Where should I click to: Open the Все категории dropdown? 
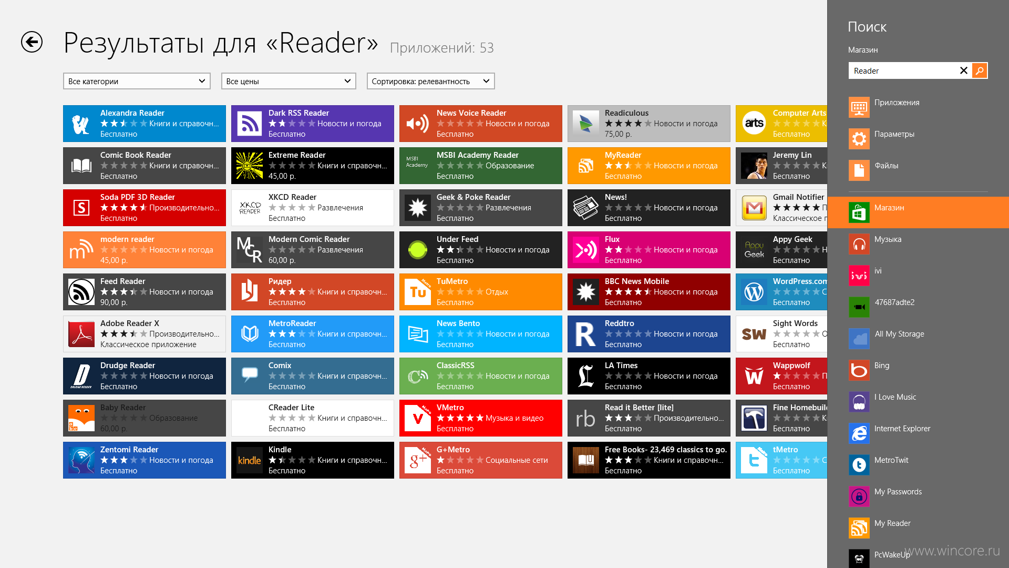pos(137,81)
